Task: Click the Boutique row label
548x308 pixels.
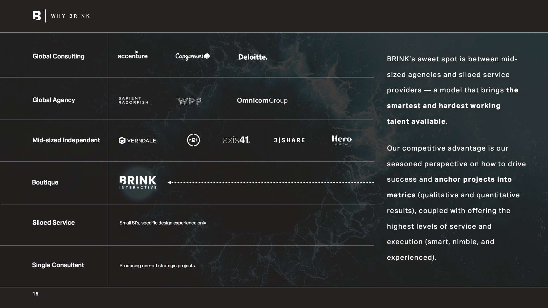Action: [45, 183]
